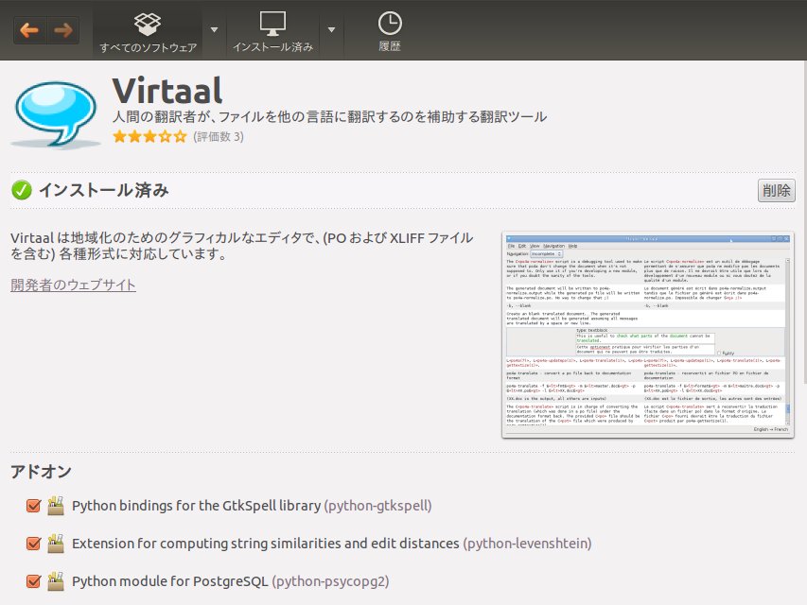The width and height of the screenshot is (807, 605).
Task: Open the 履歴 (History) clock icon
Action: 390,32
